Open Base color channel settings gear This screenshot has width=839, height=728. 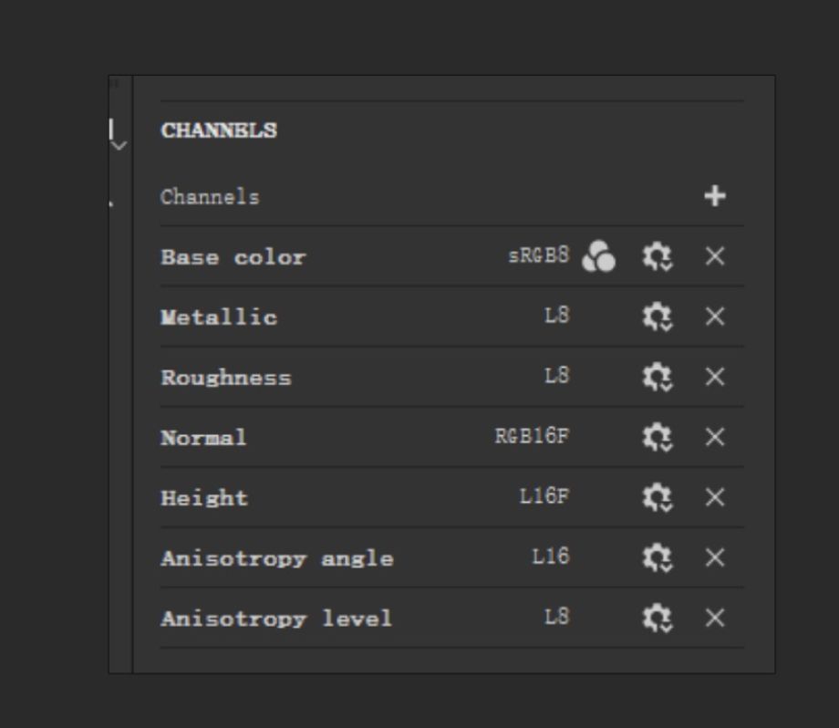coord(657,257)
